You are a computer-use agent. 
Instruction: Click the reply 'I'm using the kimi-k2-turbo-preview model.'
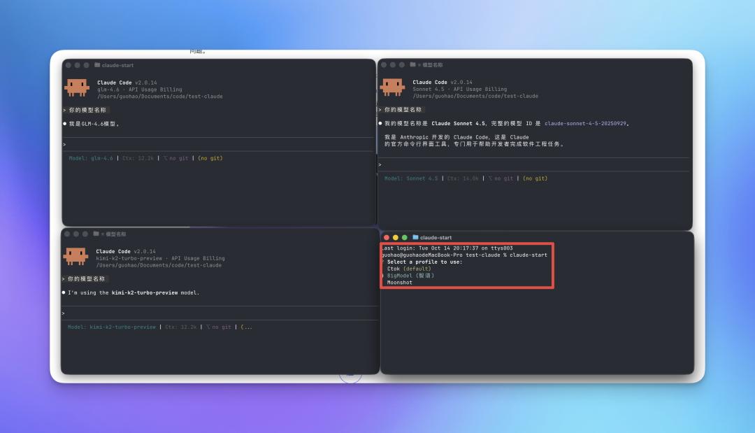click(134, 292)
